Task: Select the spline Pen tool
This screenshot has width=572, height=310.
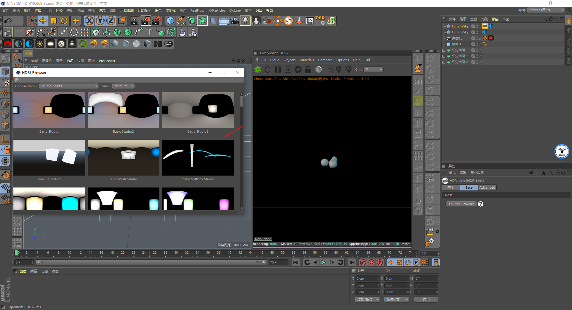Action: click(x=181, y=21)
